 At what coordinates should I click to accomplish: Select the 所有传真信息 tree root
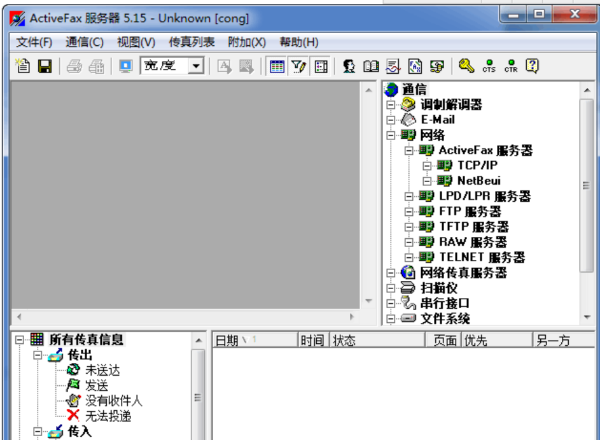coord(86,339)
